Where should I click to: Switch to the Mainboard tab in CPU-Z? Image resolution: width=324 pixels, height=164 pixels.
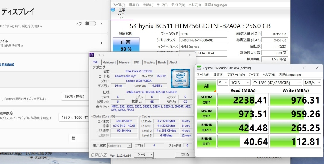click(x=109, y=62)
